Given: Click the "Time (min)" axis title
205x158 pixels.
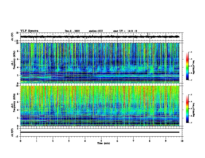Looking at the screenshot, I should click(104, 143).
